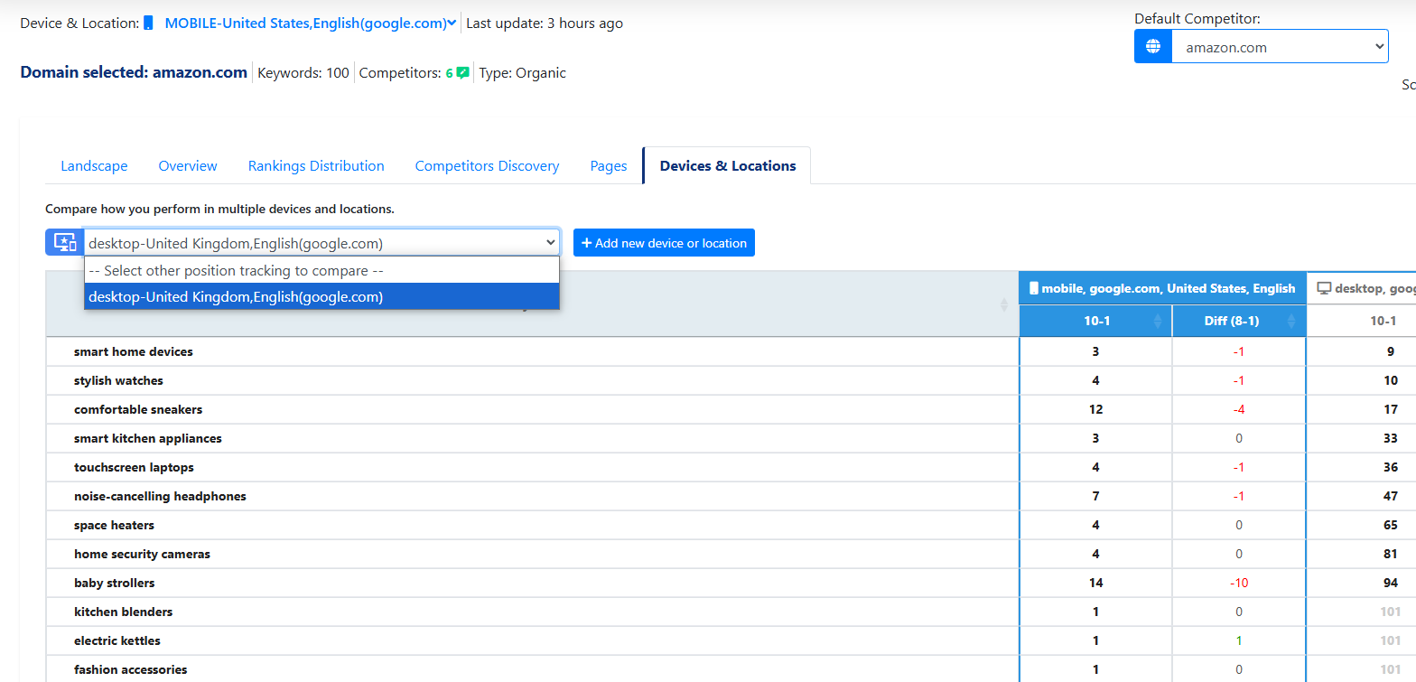Click 'Domain selected: amazon.com' text
Screen dimensions: 1416x682
(134, 72)
